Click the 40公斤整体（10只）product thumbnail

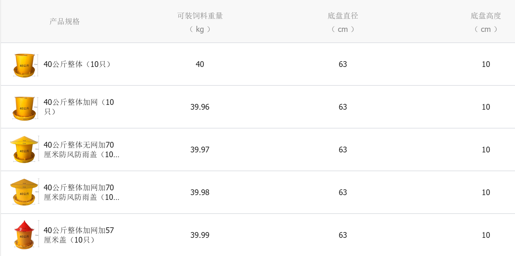(25, 65)
